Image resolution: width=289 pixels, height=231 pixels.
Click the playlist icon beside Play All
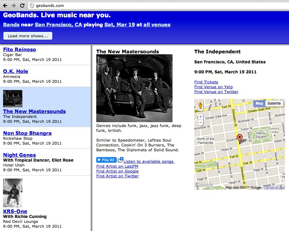coord(120,160)
